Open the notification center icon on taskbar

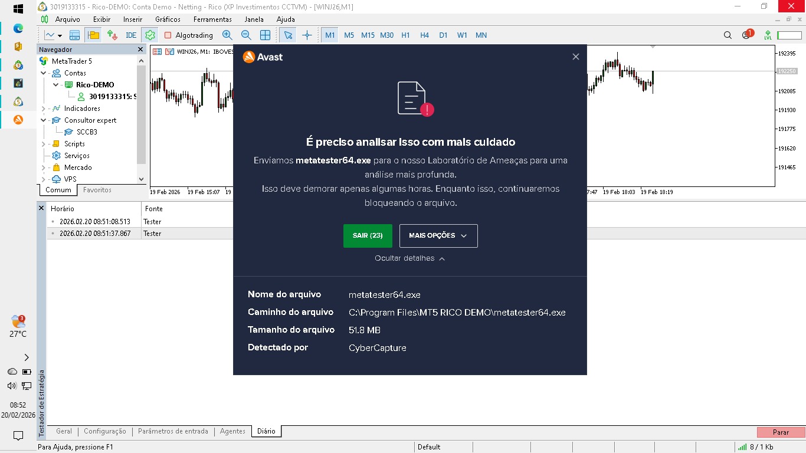(x=18, y=436)
